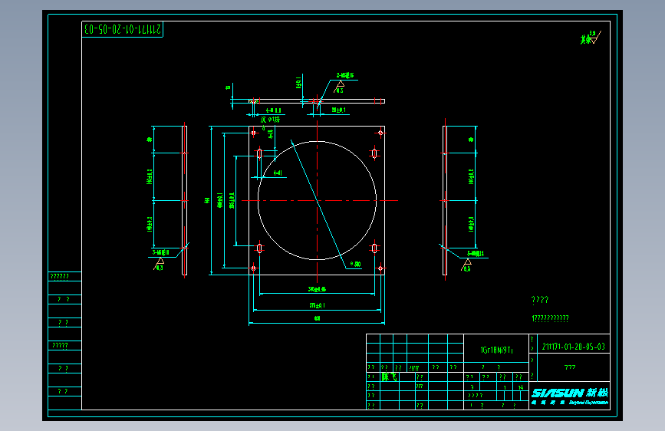This screenshot has width=665, height=431.
Task: Select the large circle in the front view
Action: tap(317, 200)
